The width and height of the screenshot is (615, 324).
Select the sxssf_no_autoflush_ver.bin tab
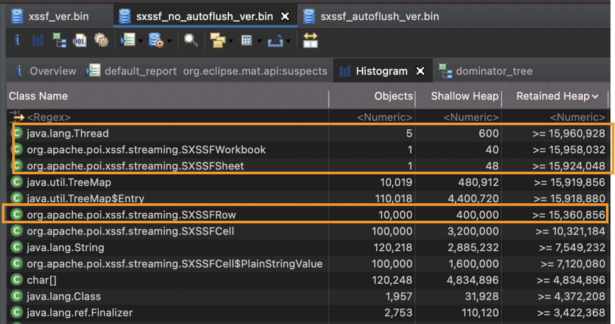[x=204, y=16]
